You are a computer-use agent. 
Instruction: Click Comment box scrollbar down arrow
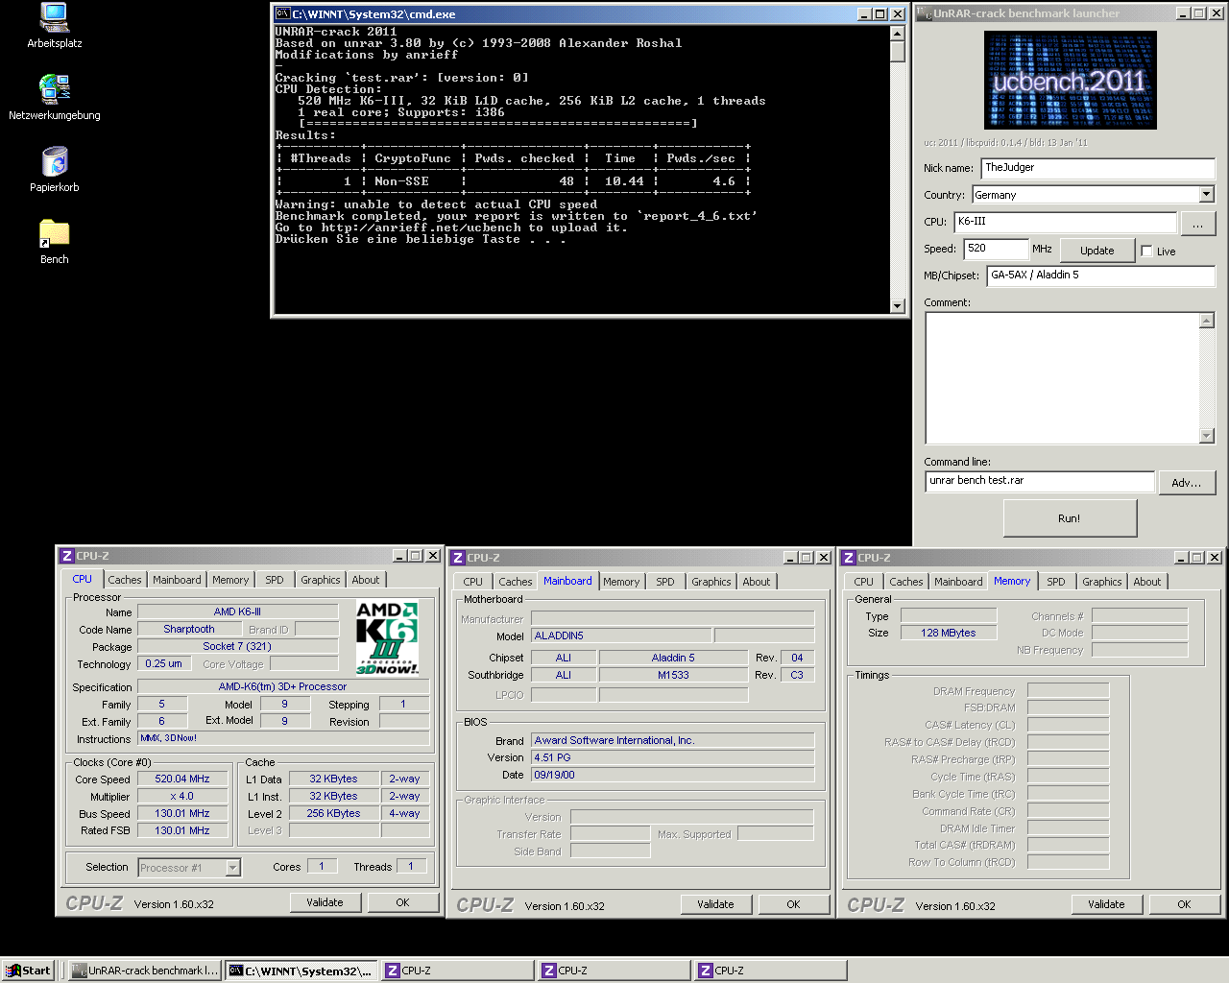point(1208,436)
